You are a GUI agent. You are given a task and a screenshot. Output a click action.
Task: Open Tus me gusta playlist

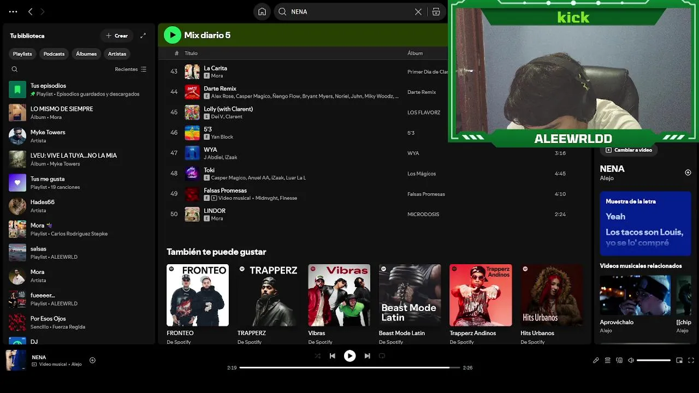[x=79, y=183]
